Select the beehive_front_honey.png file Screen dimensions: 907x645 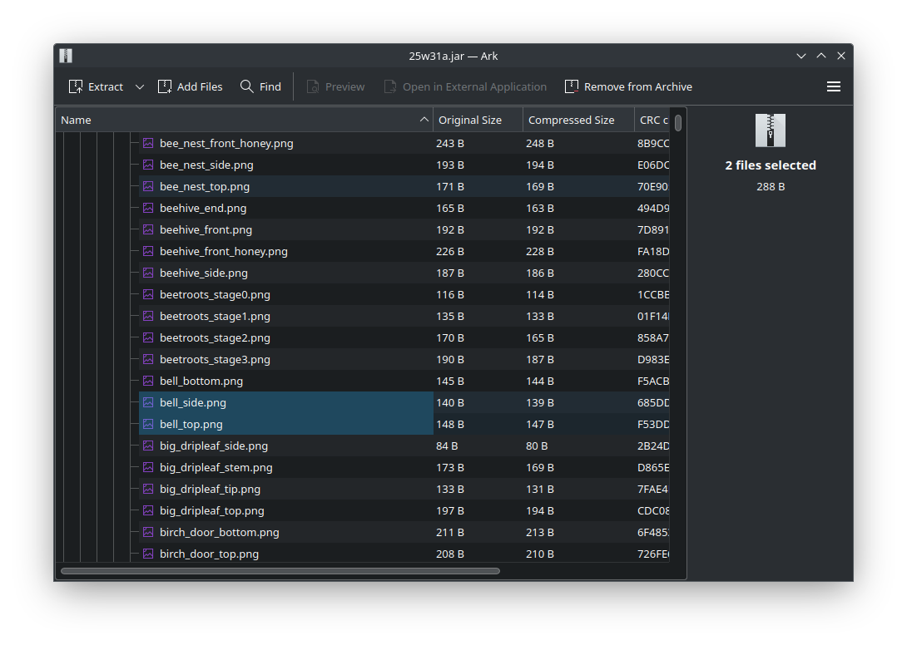coord(223,251)
